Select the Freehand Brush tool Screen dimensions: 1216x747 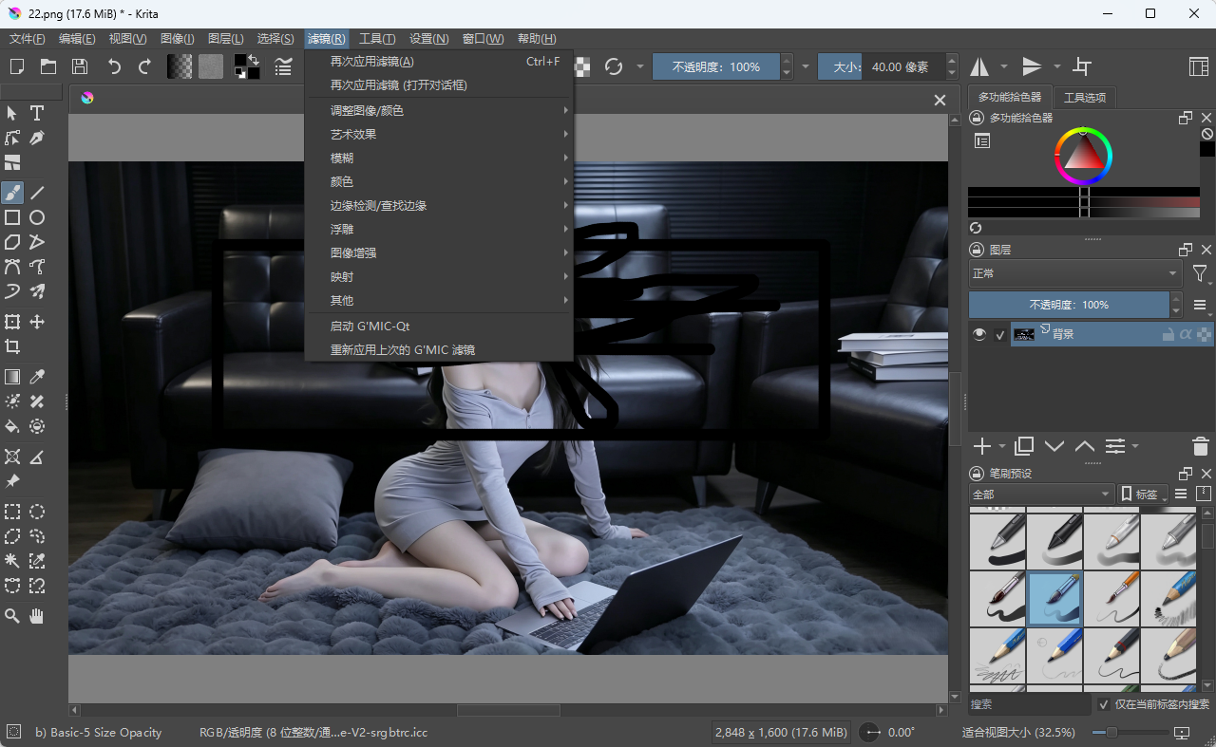[x=12, y=193]
